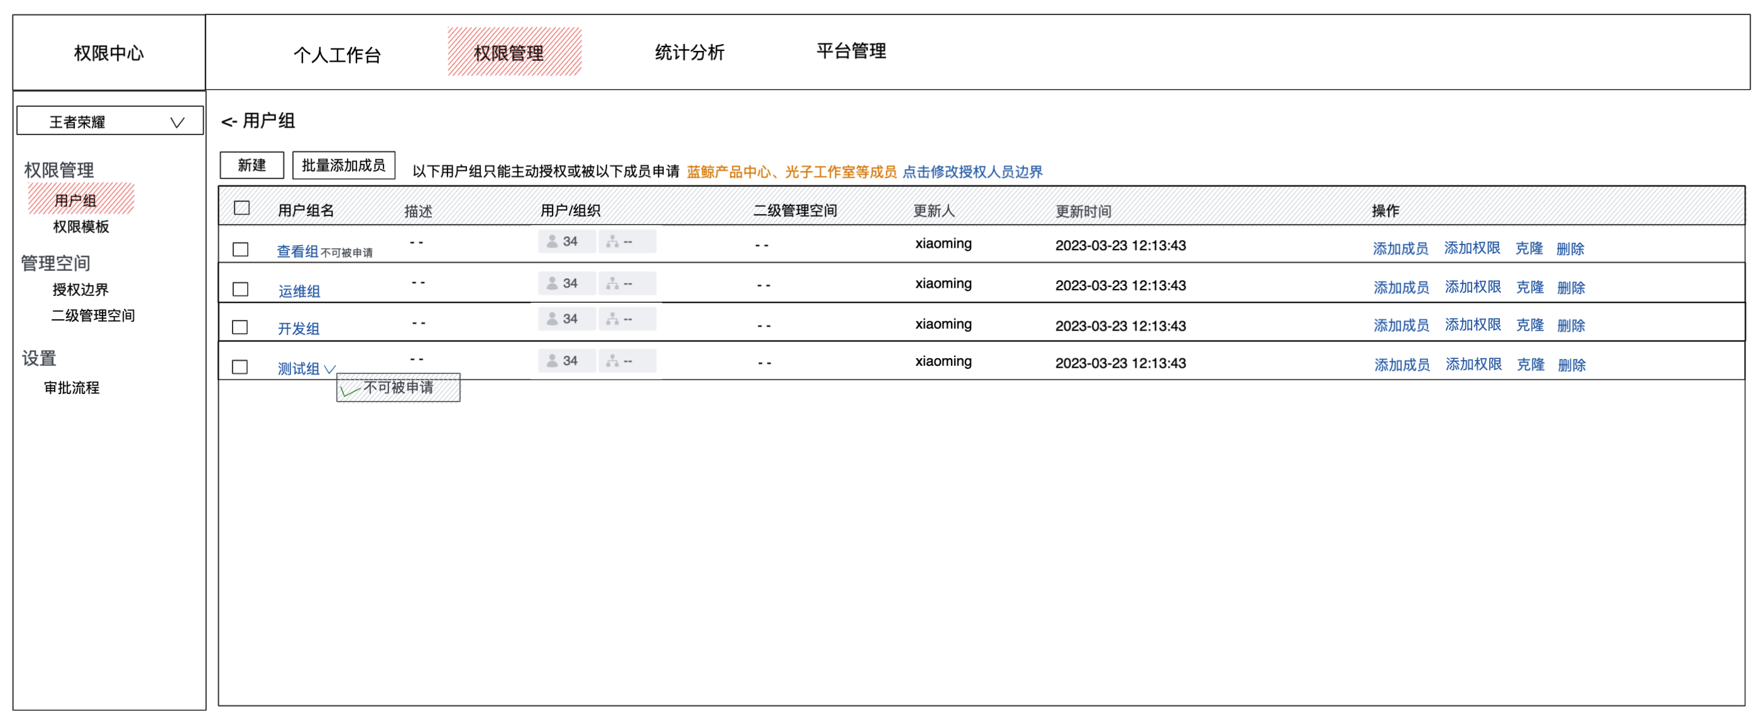Click 添加权限 in the 开发组 row

pos(1473,325)
